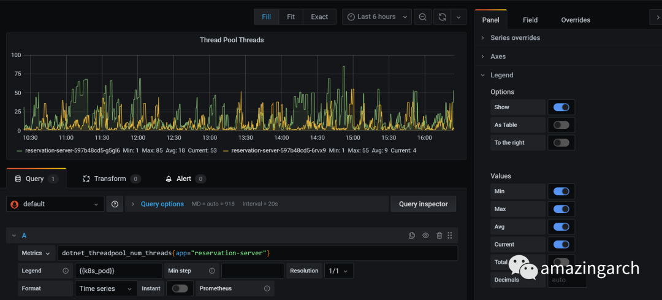Select the Fill view mode

tap(267, 17)
